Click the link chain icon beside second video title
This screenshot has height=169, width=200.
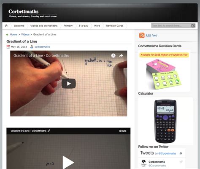49,131
